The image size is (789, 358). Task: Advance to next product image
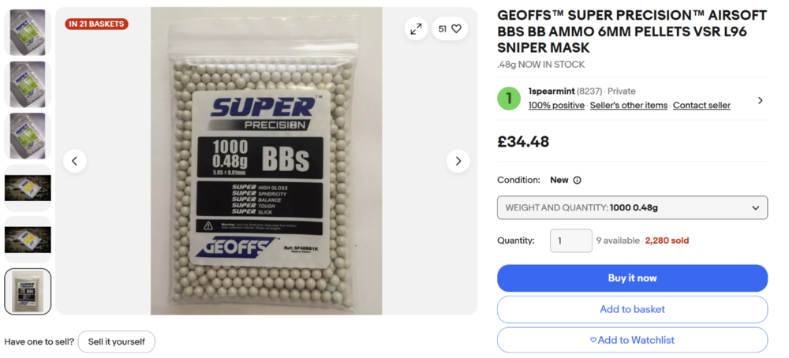(458, 161)
